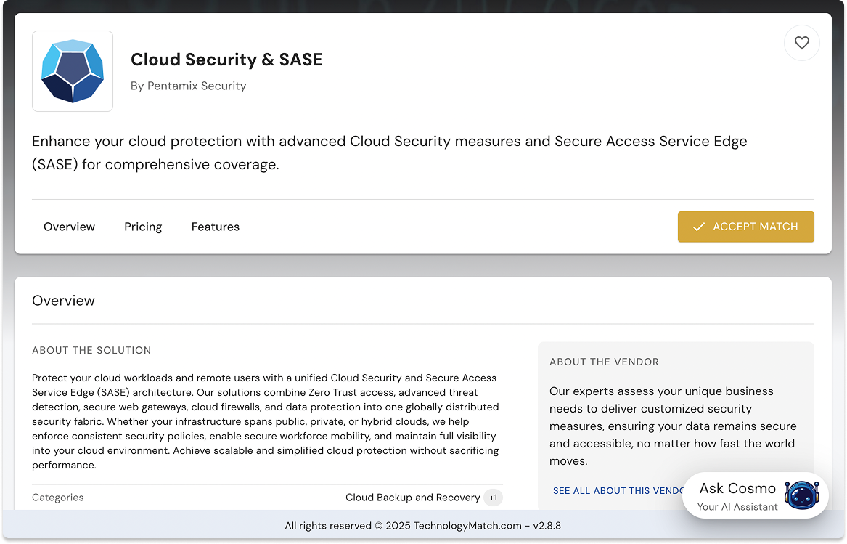This screenshot has height=544, width=847.
Task: Switch to the Overview tab
Action: tap(69, 227)
